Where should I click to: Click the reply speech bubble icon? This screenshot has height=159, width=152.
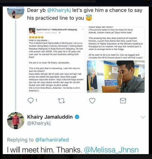[x=30, y=101]
